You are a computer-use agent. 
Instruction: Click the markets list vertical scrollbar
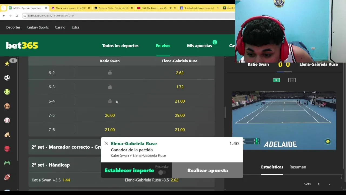pos(225,112)
